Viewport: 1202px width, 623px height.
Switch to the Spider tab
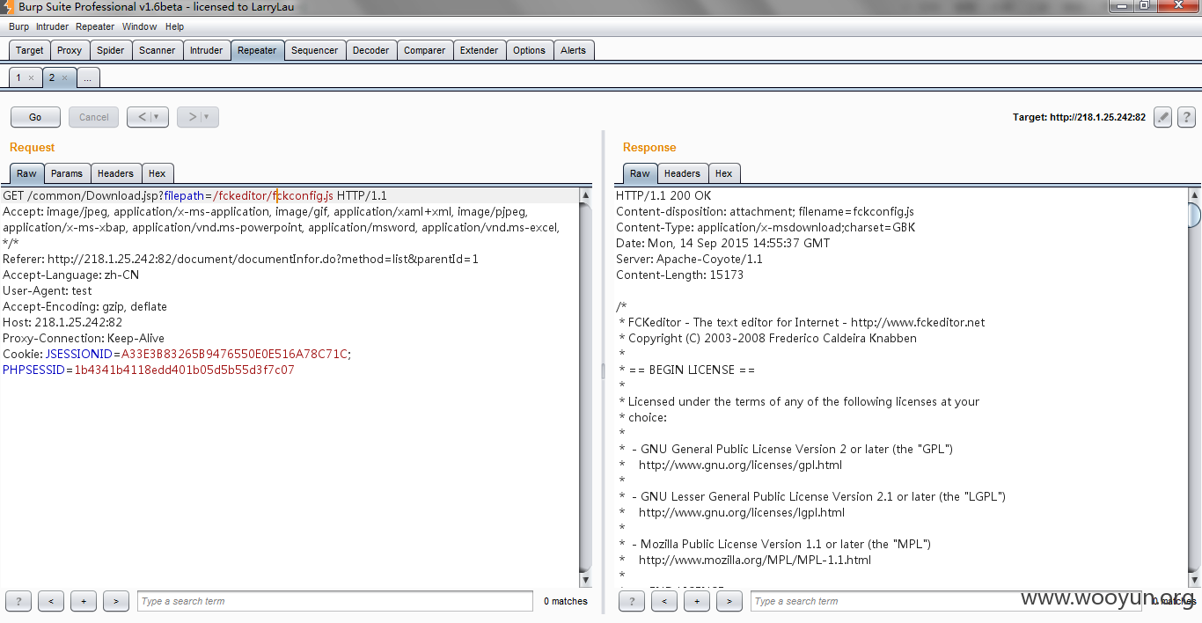[110, 50]
